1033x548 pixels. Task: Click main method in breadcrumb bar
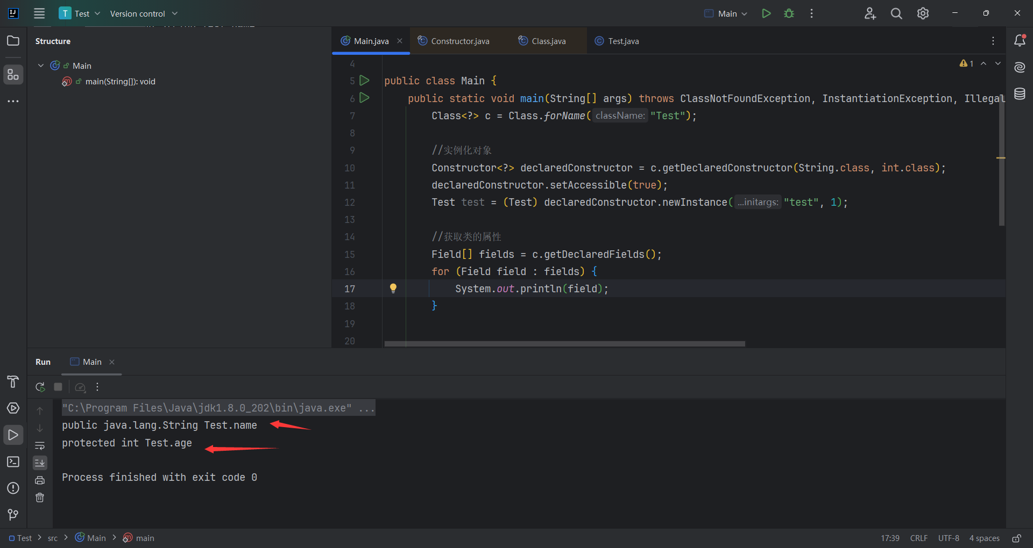[139, 538]
